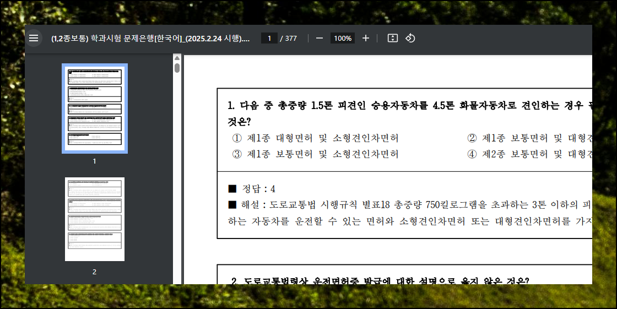Zoom in with the plus icon
617x309 pixels.
[366, 38]
